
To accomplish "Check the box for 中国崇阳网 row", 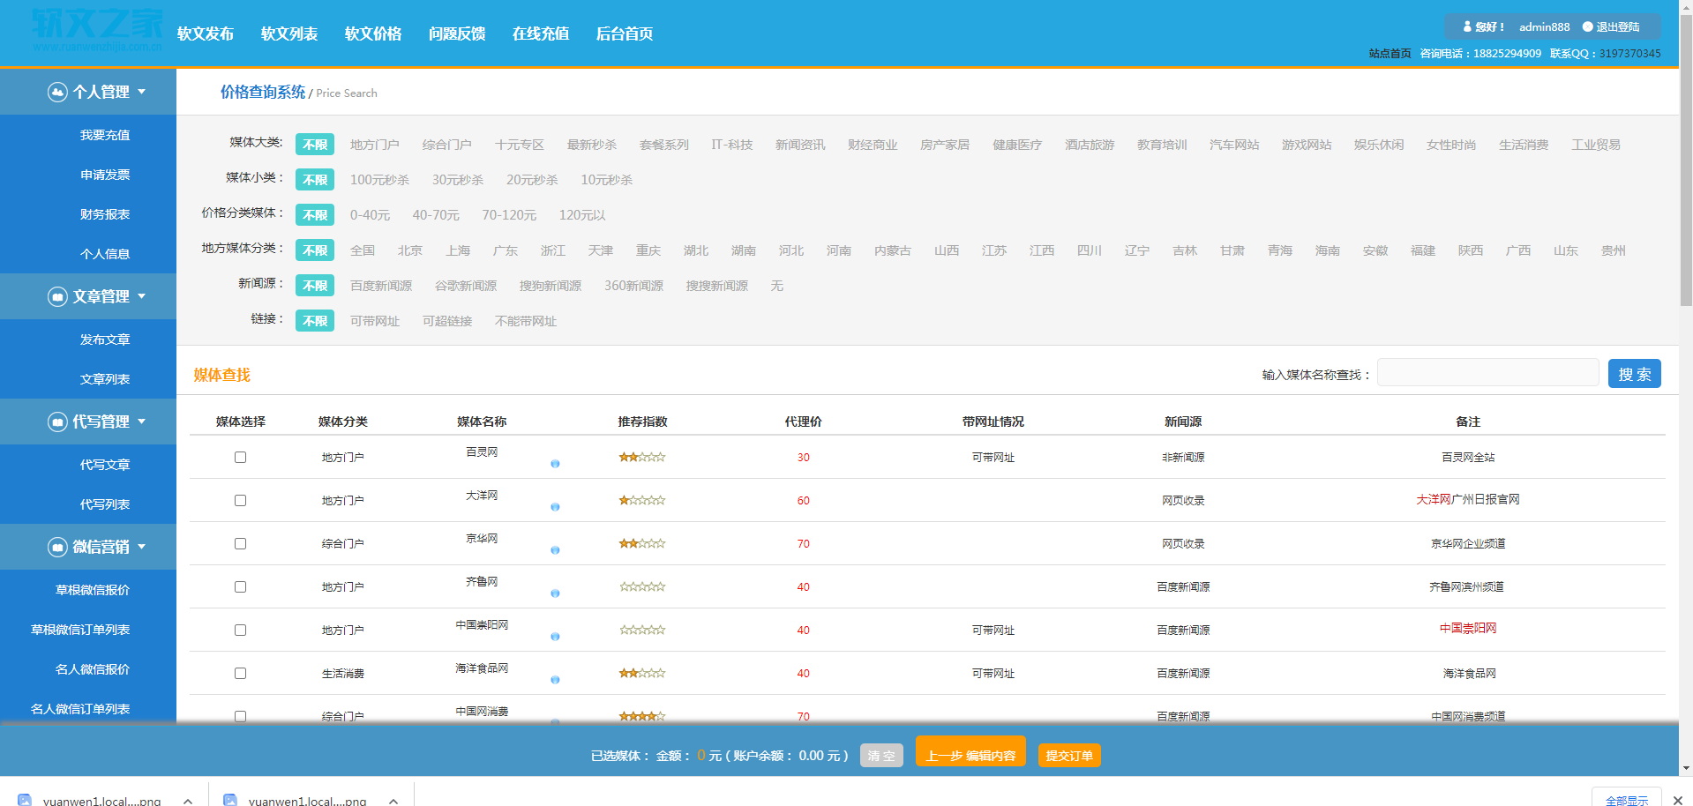I will click(240, 630).
